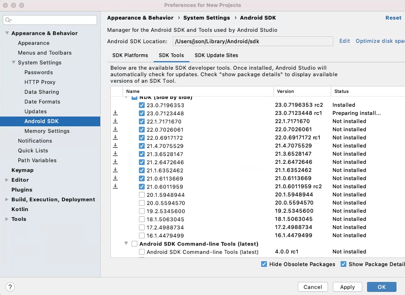Select Android SDK in sidebar

coord(50,121)
